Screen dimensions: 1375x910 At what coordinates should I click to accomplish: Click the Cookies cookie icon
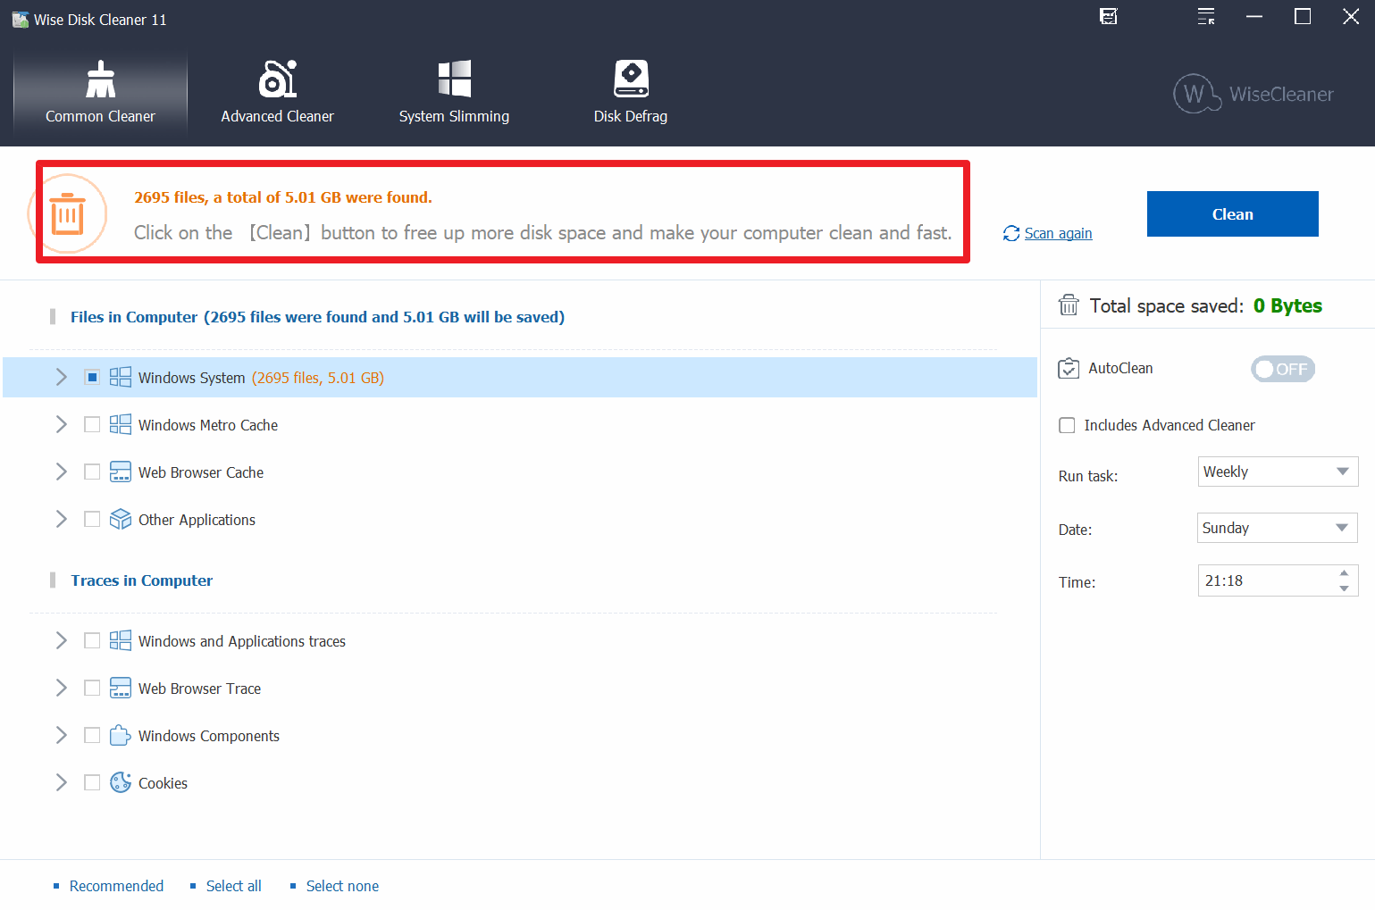(121, 782)
